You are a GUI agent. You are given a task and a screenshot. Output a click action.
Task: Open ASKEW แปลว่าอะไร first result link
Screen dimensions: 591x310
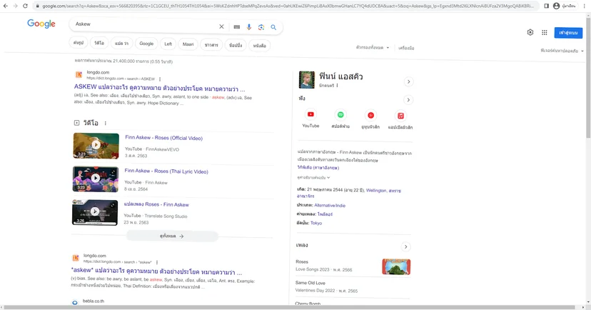tap(159, 88)
